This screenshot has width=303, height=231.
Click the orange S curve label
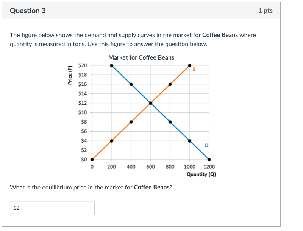194,69
